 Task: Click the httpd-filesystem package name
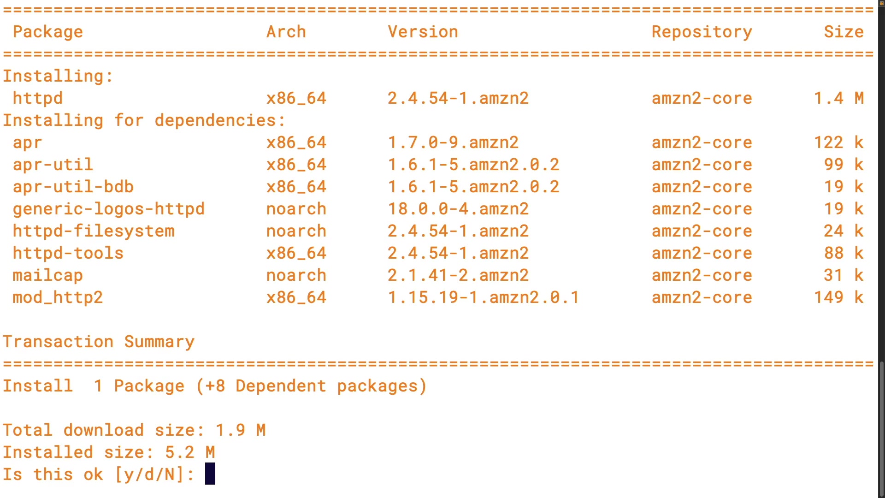tap(94, 231)
